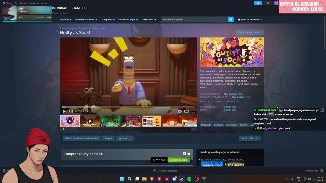Click the microphone icon in the system tray
This screenshot has width=326, height=183.
click(x=292, y=179)
